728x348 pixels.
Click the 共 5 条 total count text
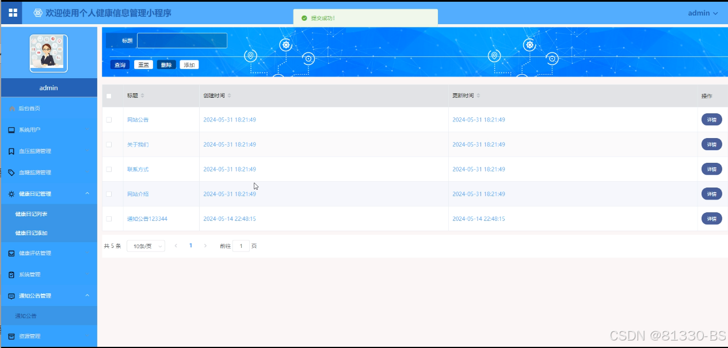click(x=113, y=246)
